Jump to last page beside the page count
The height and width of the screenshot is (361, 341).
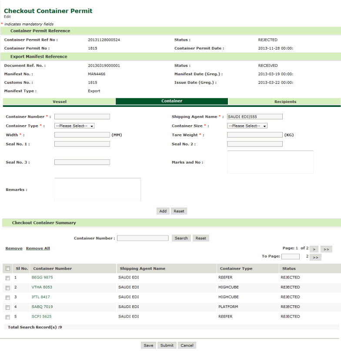[327, 248]
